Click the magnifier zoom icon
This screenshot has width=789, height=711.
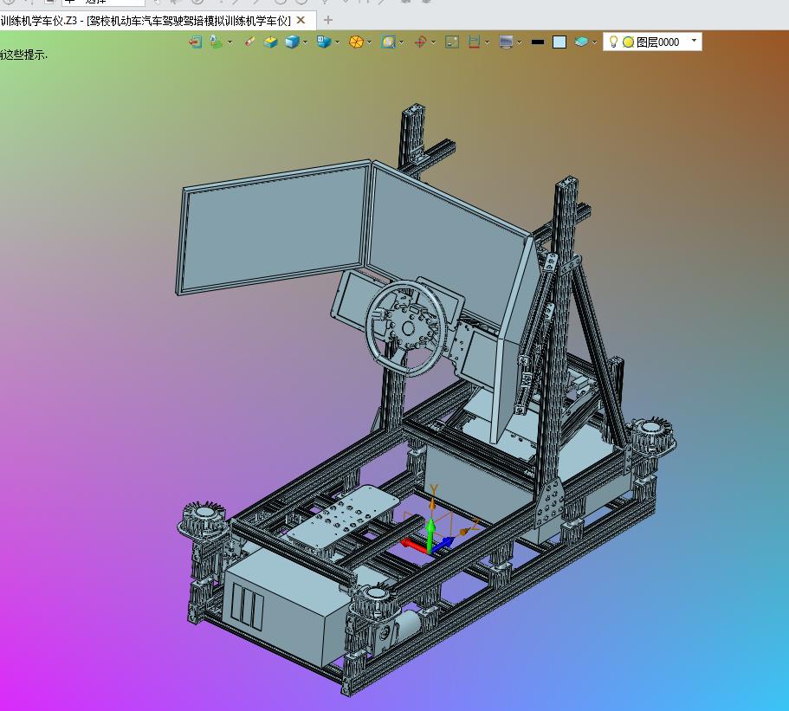[x=389, y=42]
